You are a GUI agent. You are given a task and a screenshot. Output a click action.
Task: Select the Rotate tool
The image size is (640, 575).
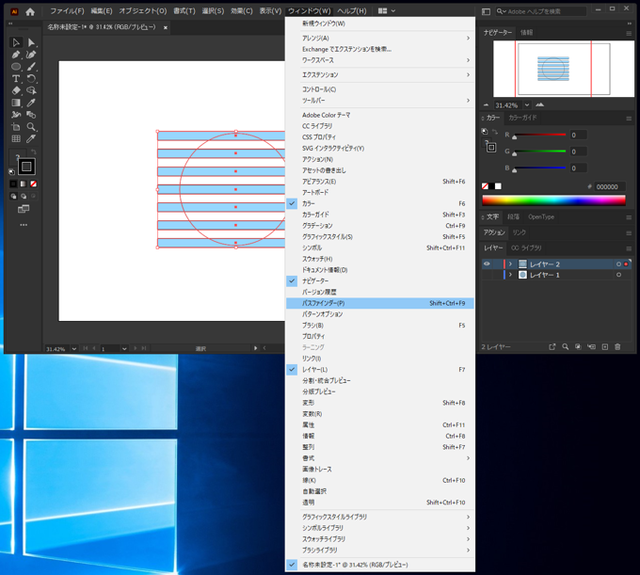[x=31, y=78]
